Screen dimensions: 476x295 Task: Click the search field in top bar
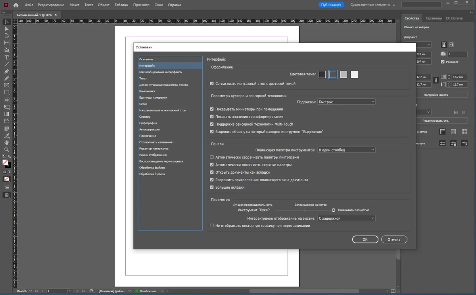coord(421,5)
